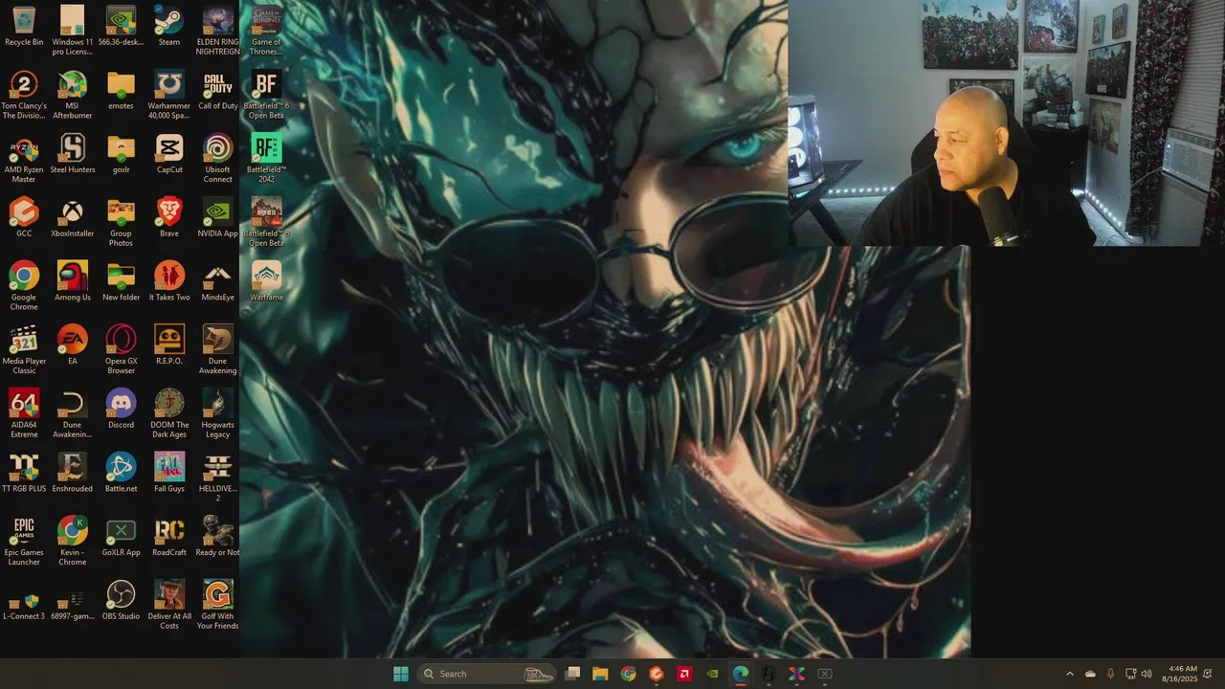Open GoXLR App desktop shortcut
This screenshot has height=689, width=1225.
pyautogui.click(x=121, y=537)
